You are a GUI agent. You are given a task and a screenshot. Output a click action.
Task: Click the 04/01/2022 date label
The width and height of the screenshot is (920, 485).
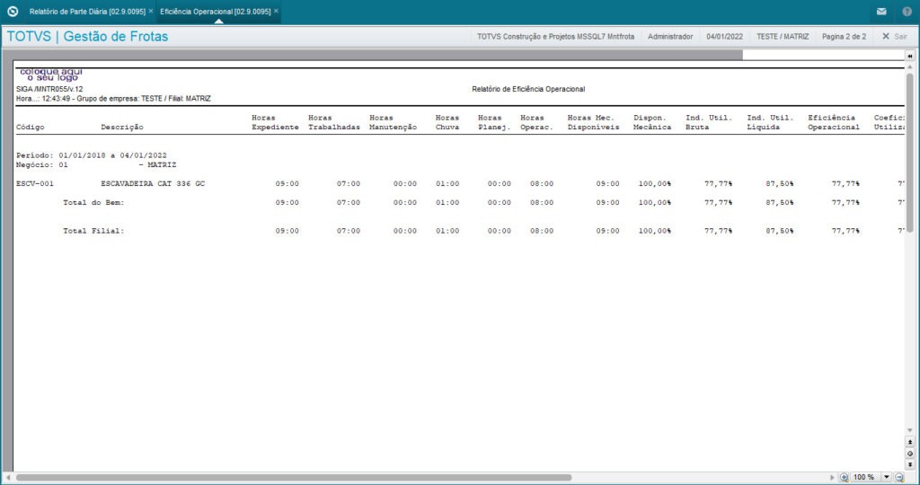(x=725, y=36)
